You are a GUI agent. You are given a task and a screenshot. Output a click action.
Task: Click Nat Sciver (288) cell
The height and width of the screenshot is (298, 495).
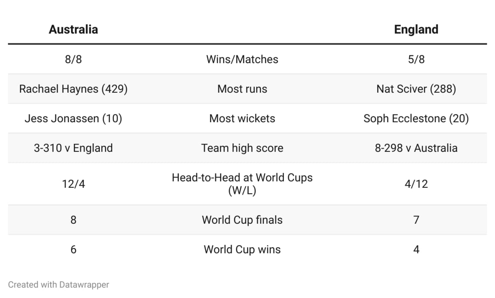pyautogui.click(x=416, y=89)
